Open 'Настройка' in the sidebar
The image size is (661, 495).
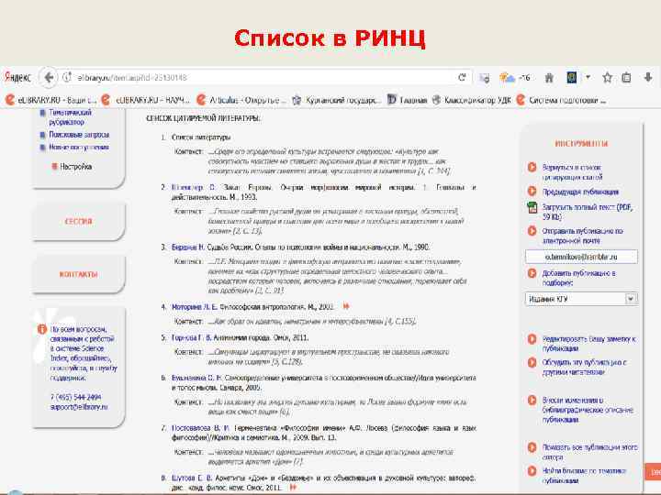click(75, 167)
